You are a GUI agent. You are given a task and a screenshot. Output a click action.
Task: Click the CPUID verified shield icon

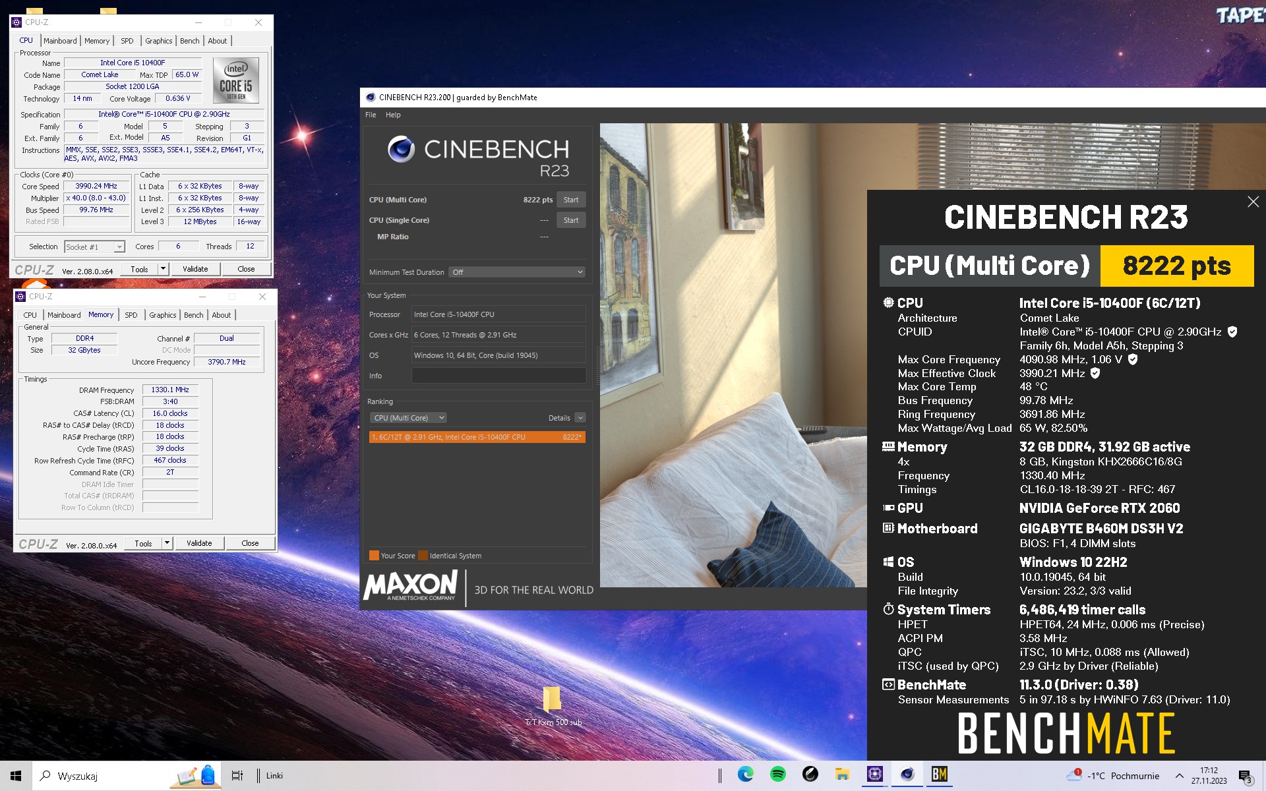1232,332
